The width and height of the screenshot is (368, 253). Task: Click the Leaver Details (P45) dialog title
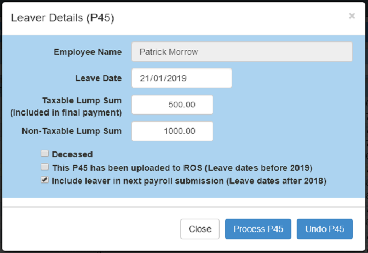pos(62,18)
